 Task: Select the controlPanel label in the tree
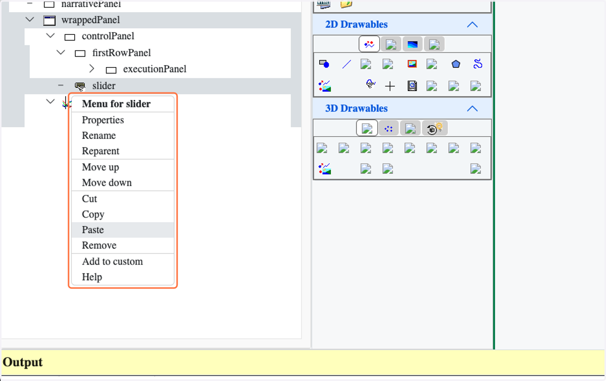tap(108, 36)
